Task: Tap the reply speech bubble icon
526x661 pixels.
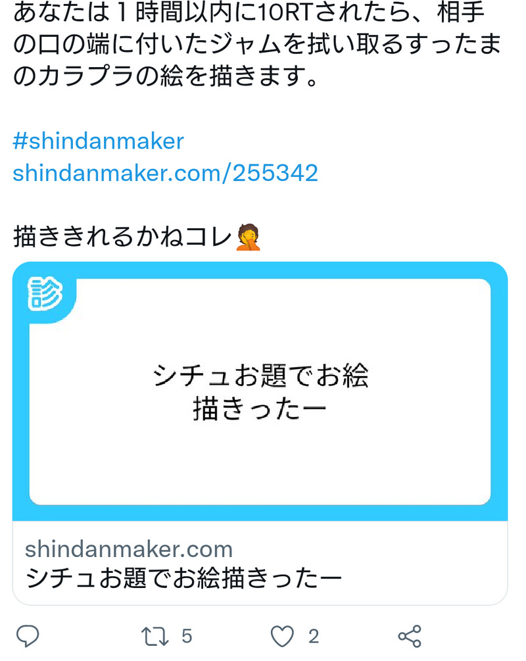Action: [x=28, y=635]
